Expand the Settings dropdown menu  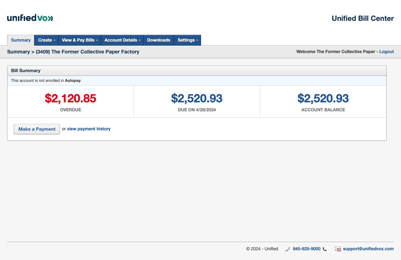click(x=187, y=40)
